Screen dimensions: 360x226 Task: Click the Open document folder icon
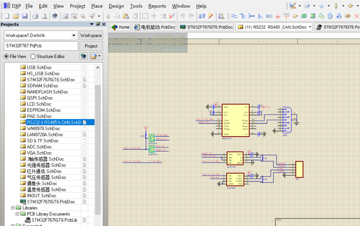tap(16, 16)
